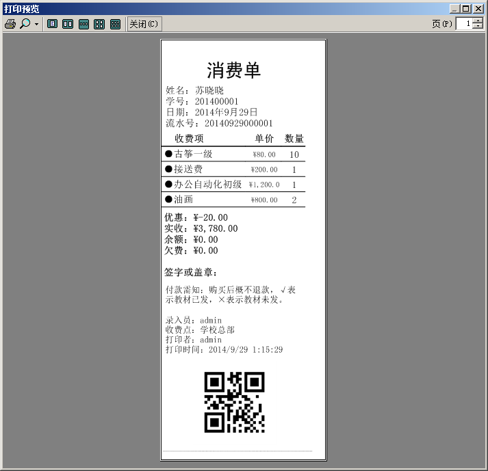Click the date 2014年9月29日
This screenshot has width=488, height=471.
[x=227, y=112]
